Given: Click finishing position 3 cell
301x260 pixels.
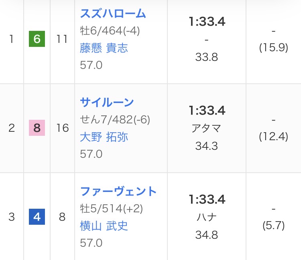Looking at the screenshot, I should pos(11,217).
